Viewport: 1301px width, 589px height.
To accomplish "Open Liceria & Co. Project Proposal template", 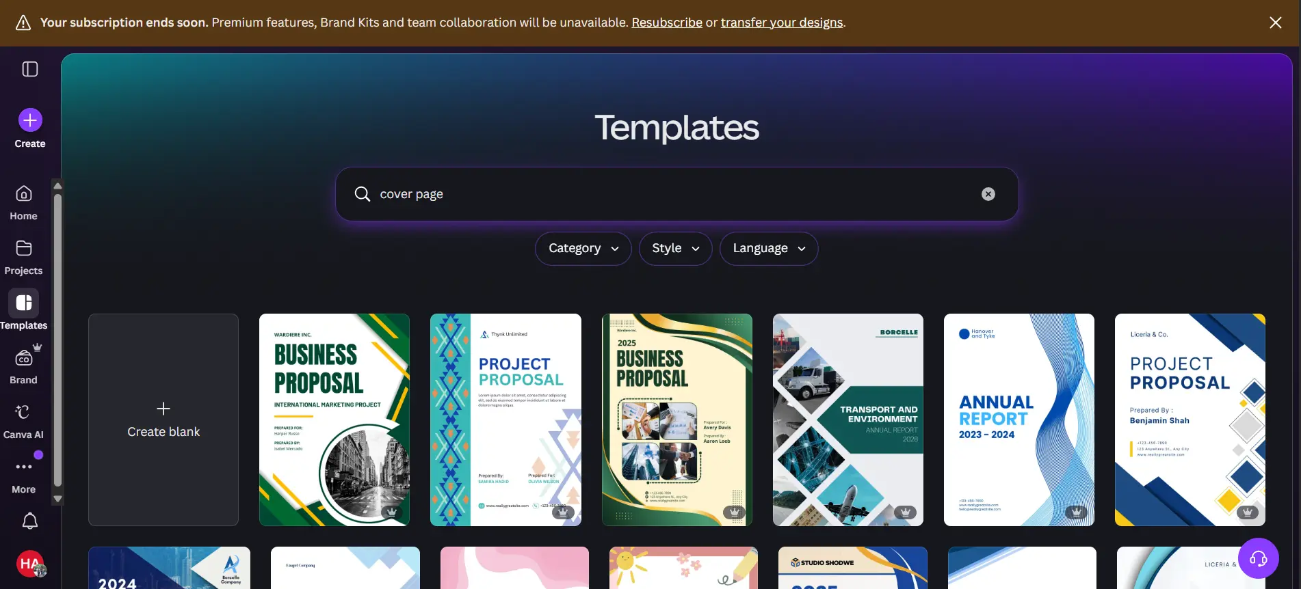I will coord(1190,420).
